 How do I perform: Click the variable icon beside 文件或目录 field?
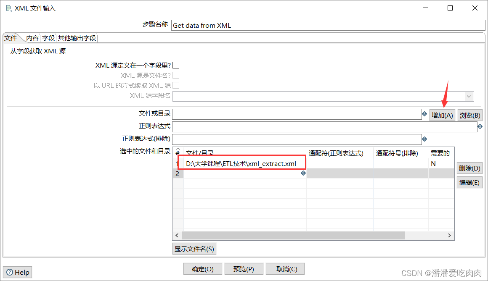click(424, 114)
